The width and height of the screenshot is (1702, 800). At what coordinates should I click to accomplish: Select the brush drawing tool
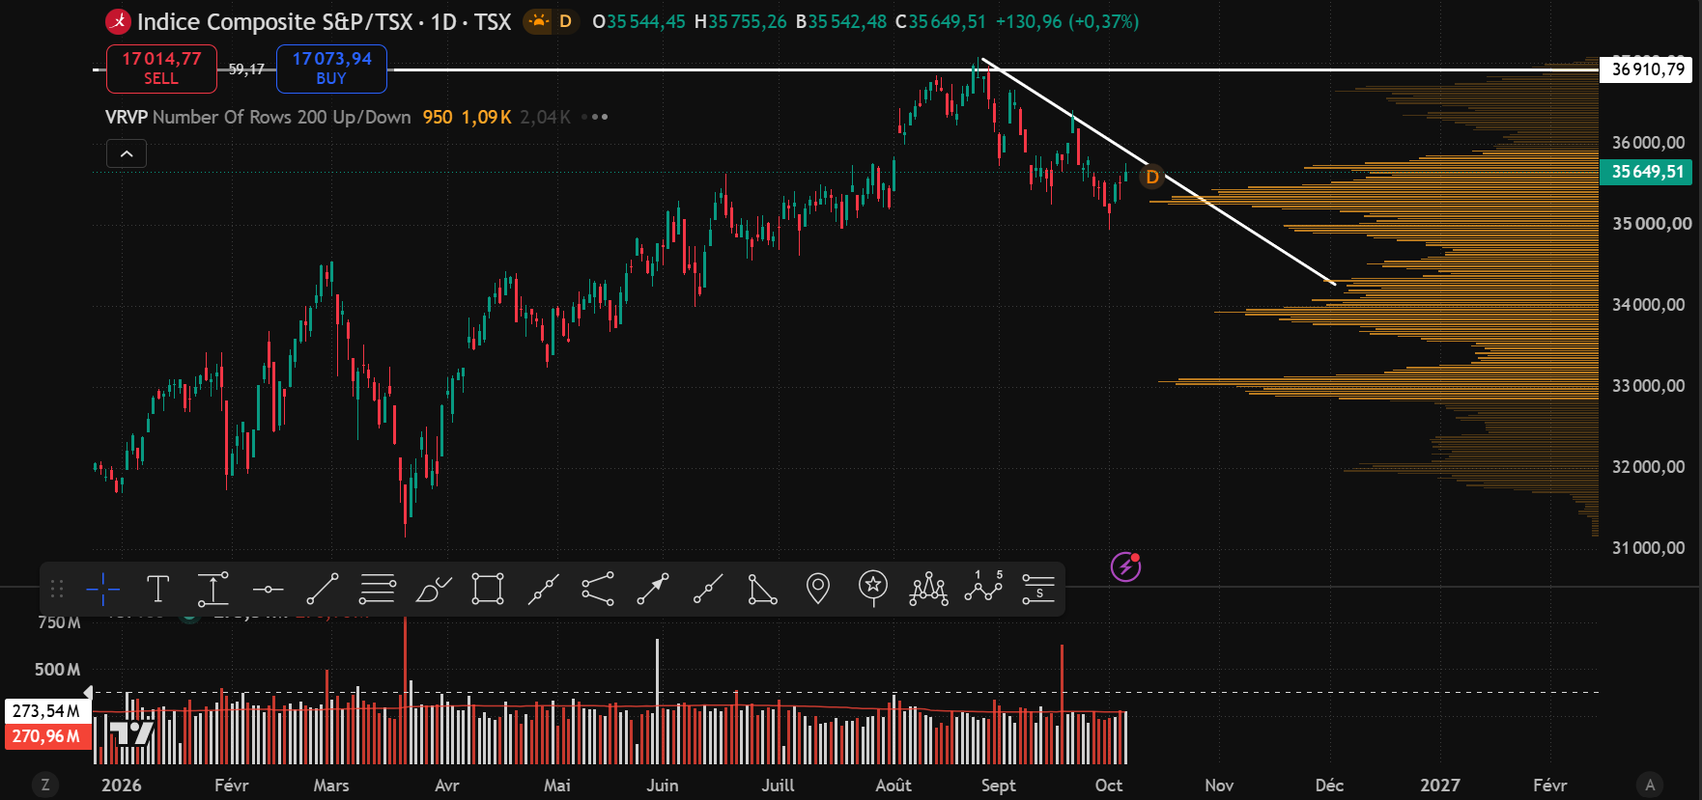coord(433,589)
